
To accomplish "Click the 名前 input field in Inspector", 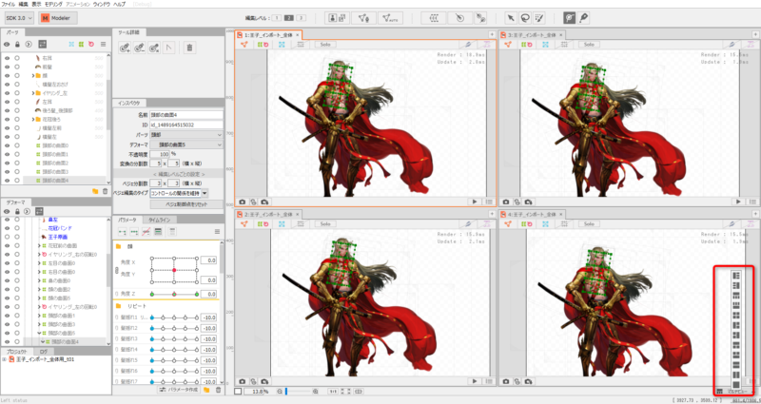I will [x=186, y=115].
